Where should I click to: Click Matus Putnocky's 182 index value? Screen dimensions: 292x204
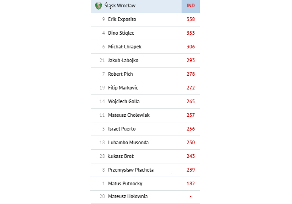click(191, 184)
